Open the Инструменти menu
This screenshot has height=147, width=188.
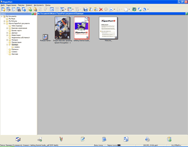[x=39, y=5]
